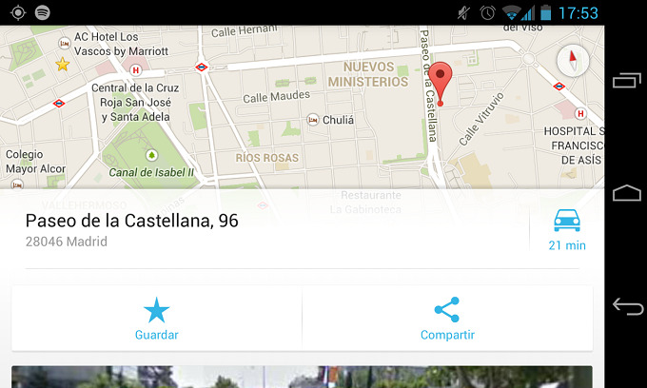Select the Canal de Isabel II park marker
The height and width of the screenshot is (388, 647).
[151, 155]
